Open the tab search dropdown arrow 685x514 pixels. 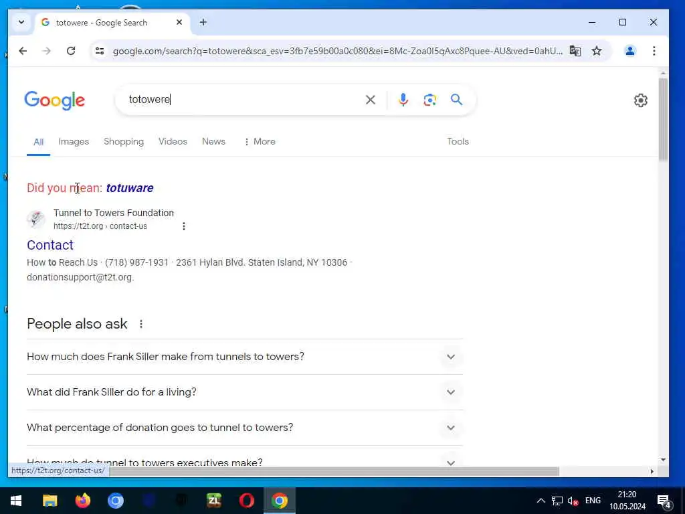pyautogui.click(x=21, y=22)
